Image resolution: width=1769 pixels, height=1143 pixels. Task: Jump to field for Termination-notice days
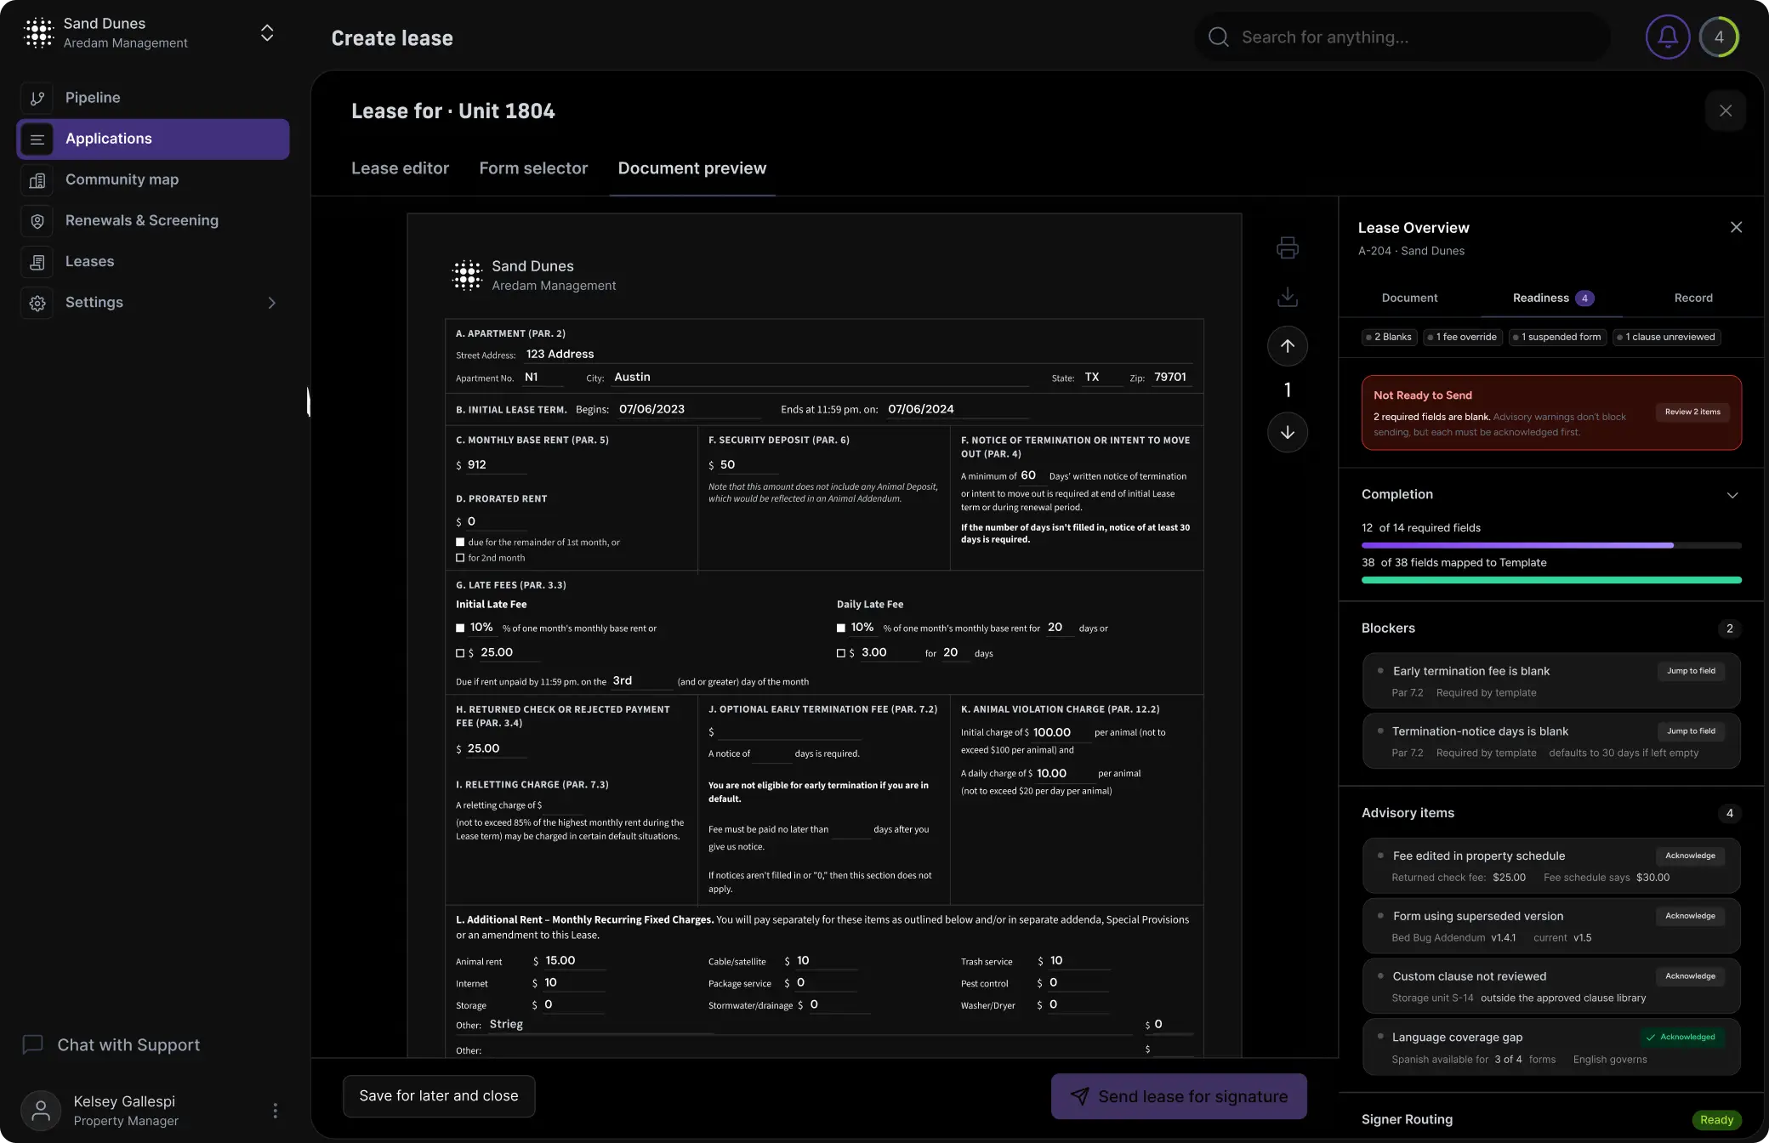click(1691, 731)
